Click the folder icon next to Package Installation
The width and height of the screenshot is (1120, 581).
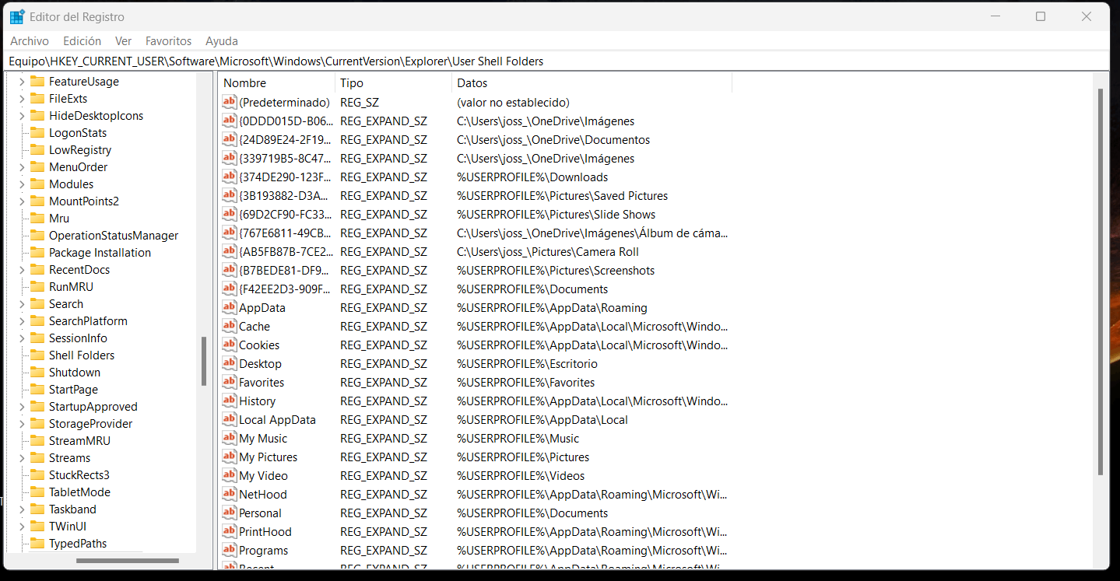coord(37,252)
